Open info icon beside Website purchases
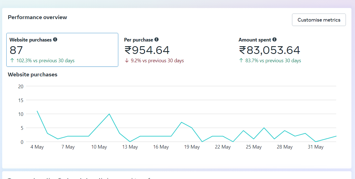 point(55,40)
